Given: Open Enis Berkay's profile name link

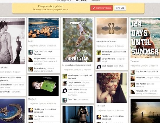Looking at the screenshot, I should (39, 116).
